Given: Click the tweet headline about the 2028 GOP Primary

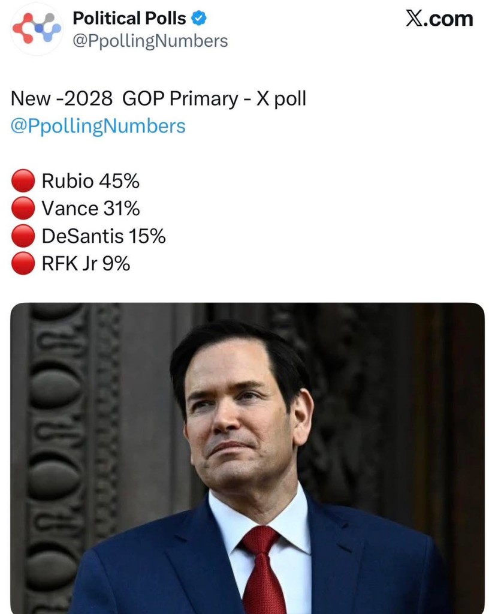Looking at the screenshot, I should pos(158,99).
